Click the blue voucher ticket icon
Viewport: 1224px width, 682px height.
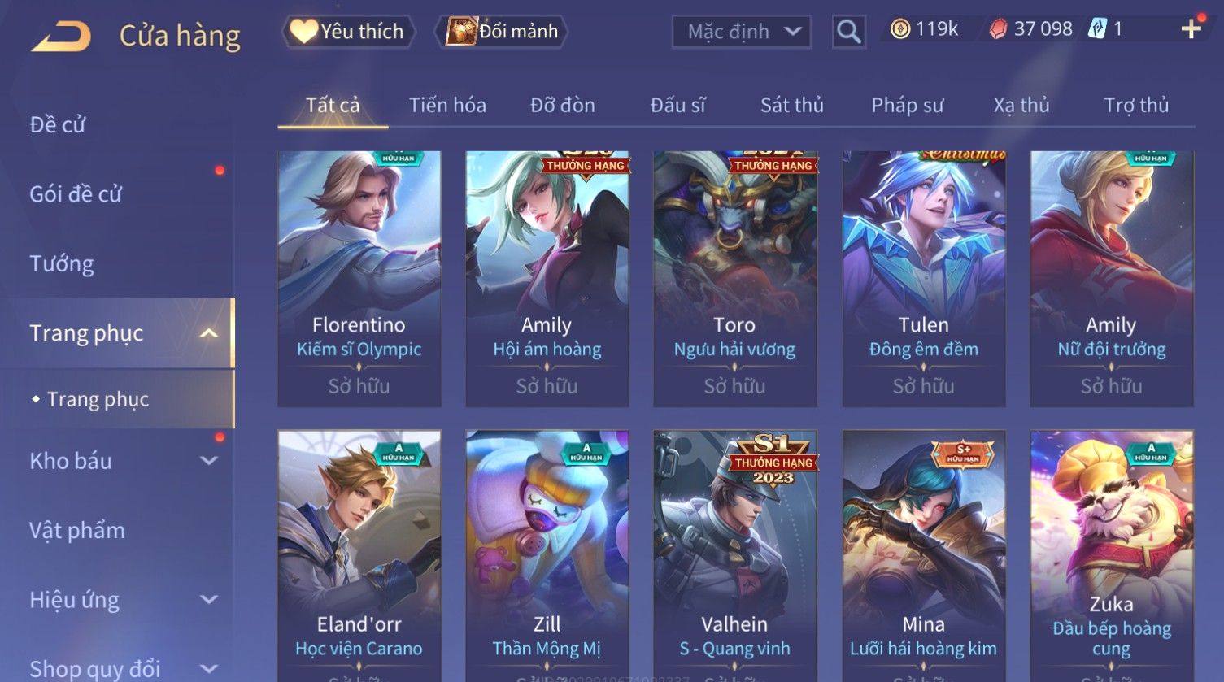point(1097,29)
